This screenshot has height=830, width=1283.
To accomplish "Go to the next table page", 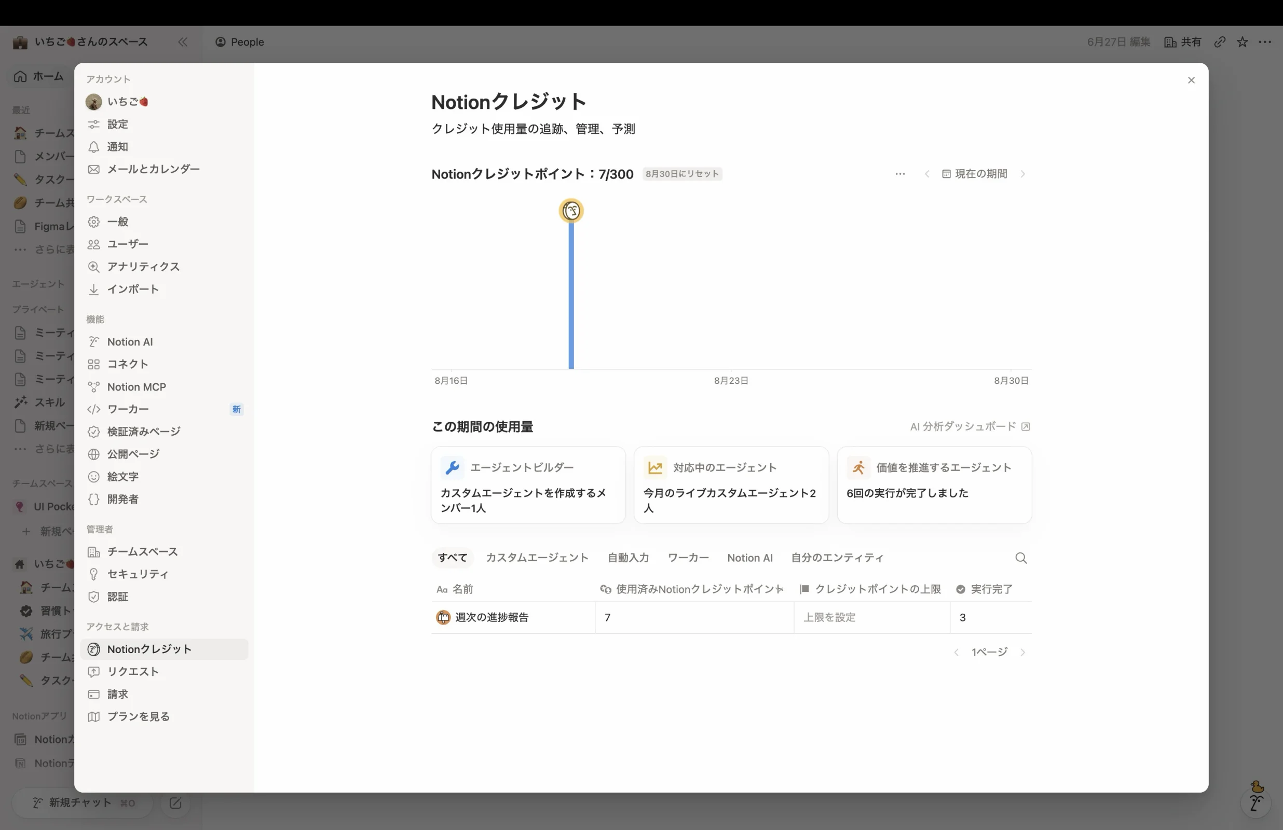I will [x=1022, y=652].
